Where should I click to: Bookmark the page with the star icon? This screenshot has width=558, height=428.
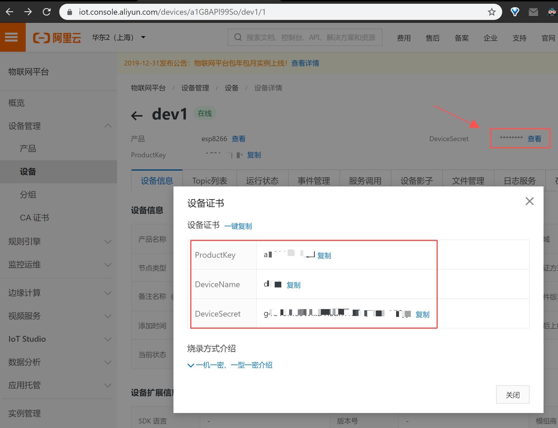[492, 12]
